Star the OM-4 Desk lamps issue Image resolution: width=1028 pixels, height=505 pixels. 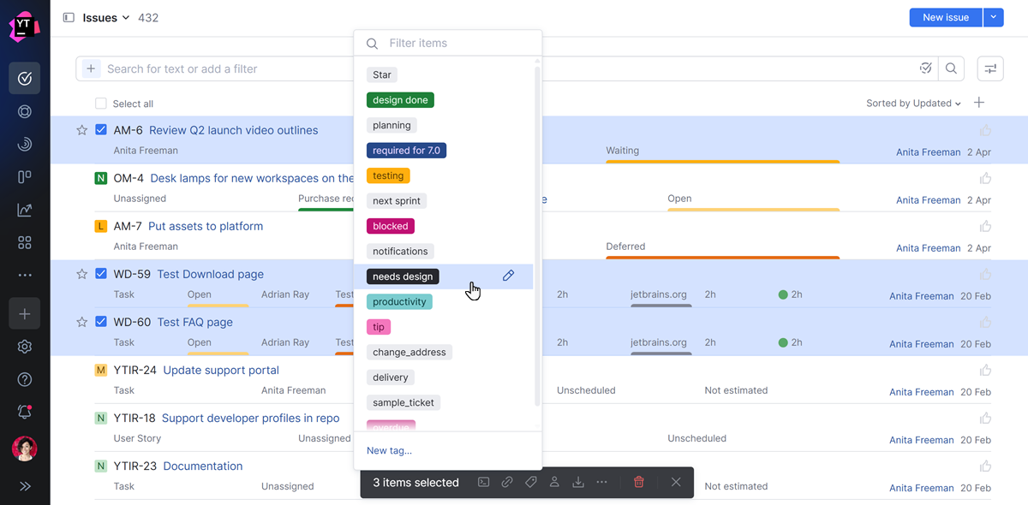(x=81, y=177)
